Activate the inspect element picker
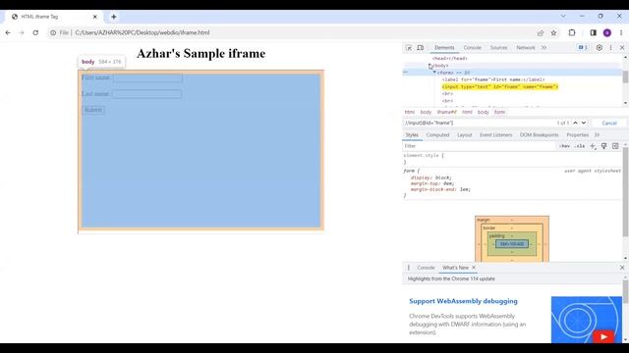 [409, 48]
